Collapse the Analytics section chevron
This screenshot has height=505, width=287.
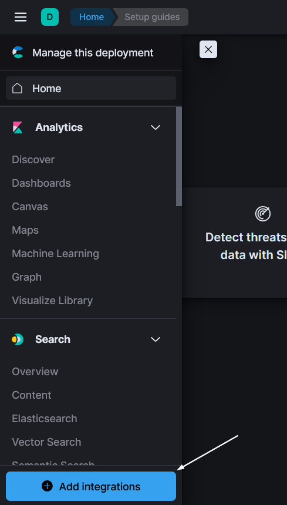click(156, 127)
